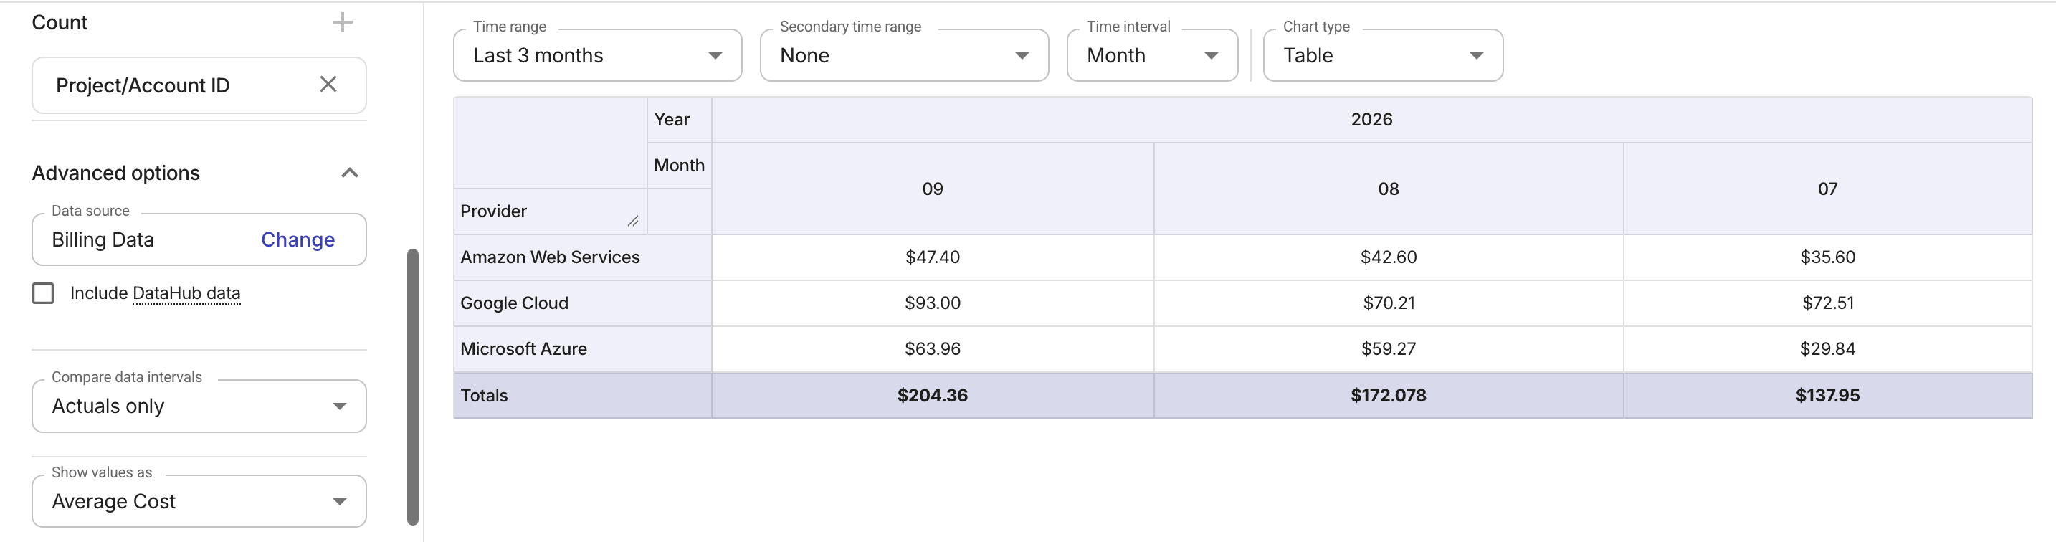Viewport: 2056px width, 542px height.
Task: Click the sidebar vertical scrollbar
Action: point(413,387)
